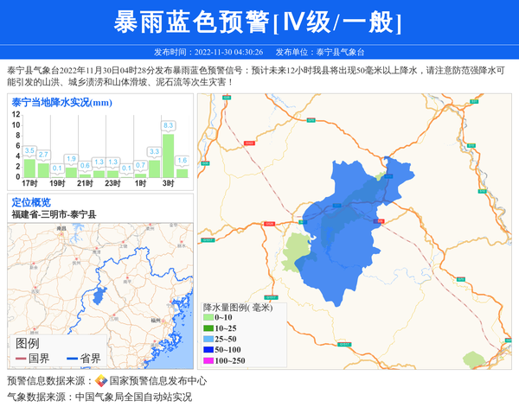Click 中国气象局全国自动站实况 source text
519x407 pixels.
tap(133, 397)
